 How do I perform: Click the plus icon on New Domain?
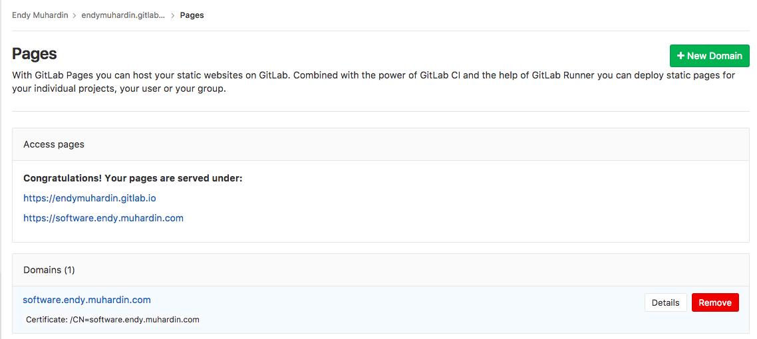pos(681,56)
